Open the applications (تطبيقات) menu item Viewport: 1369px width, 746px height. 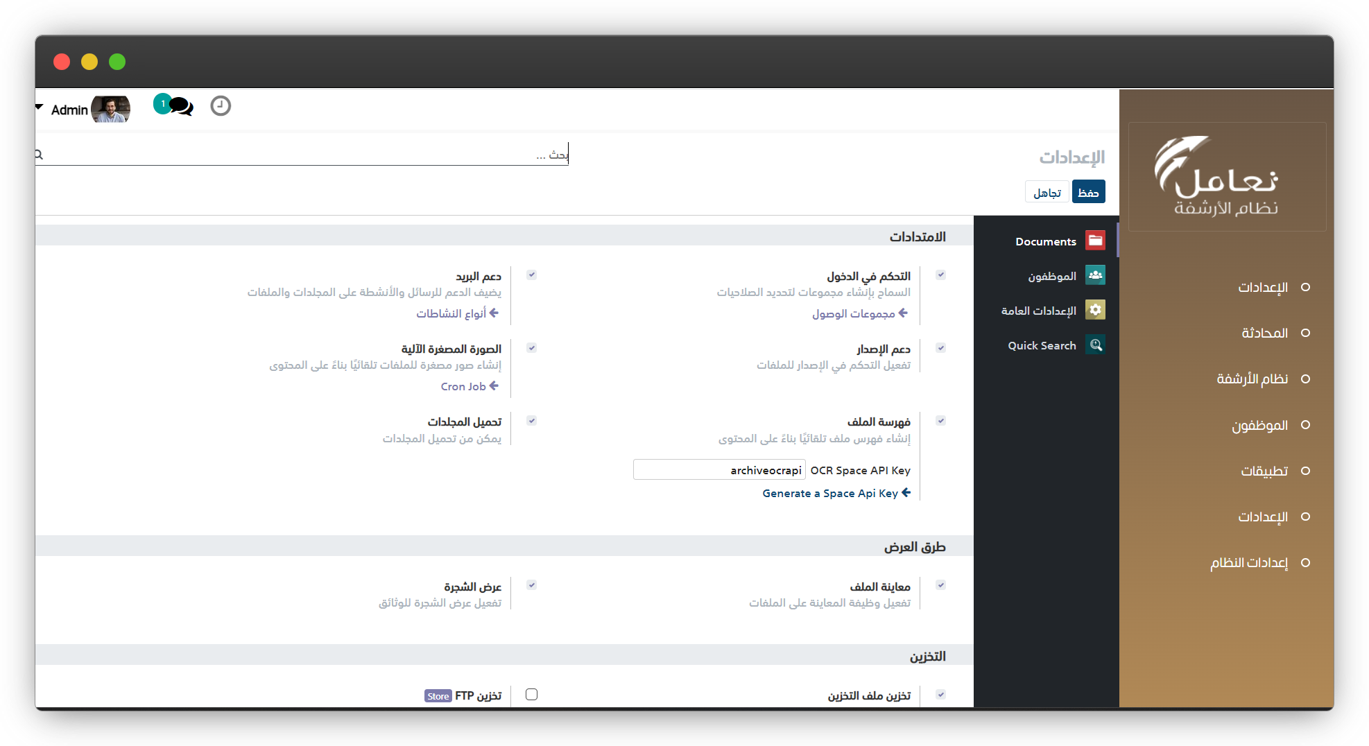click(1264, 471)
